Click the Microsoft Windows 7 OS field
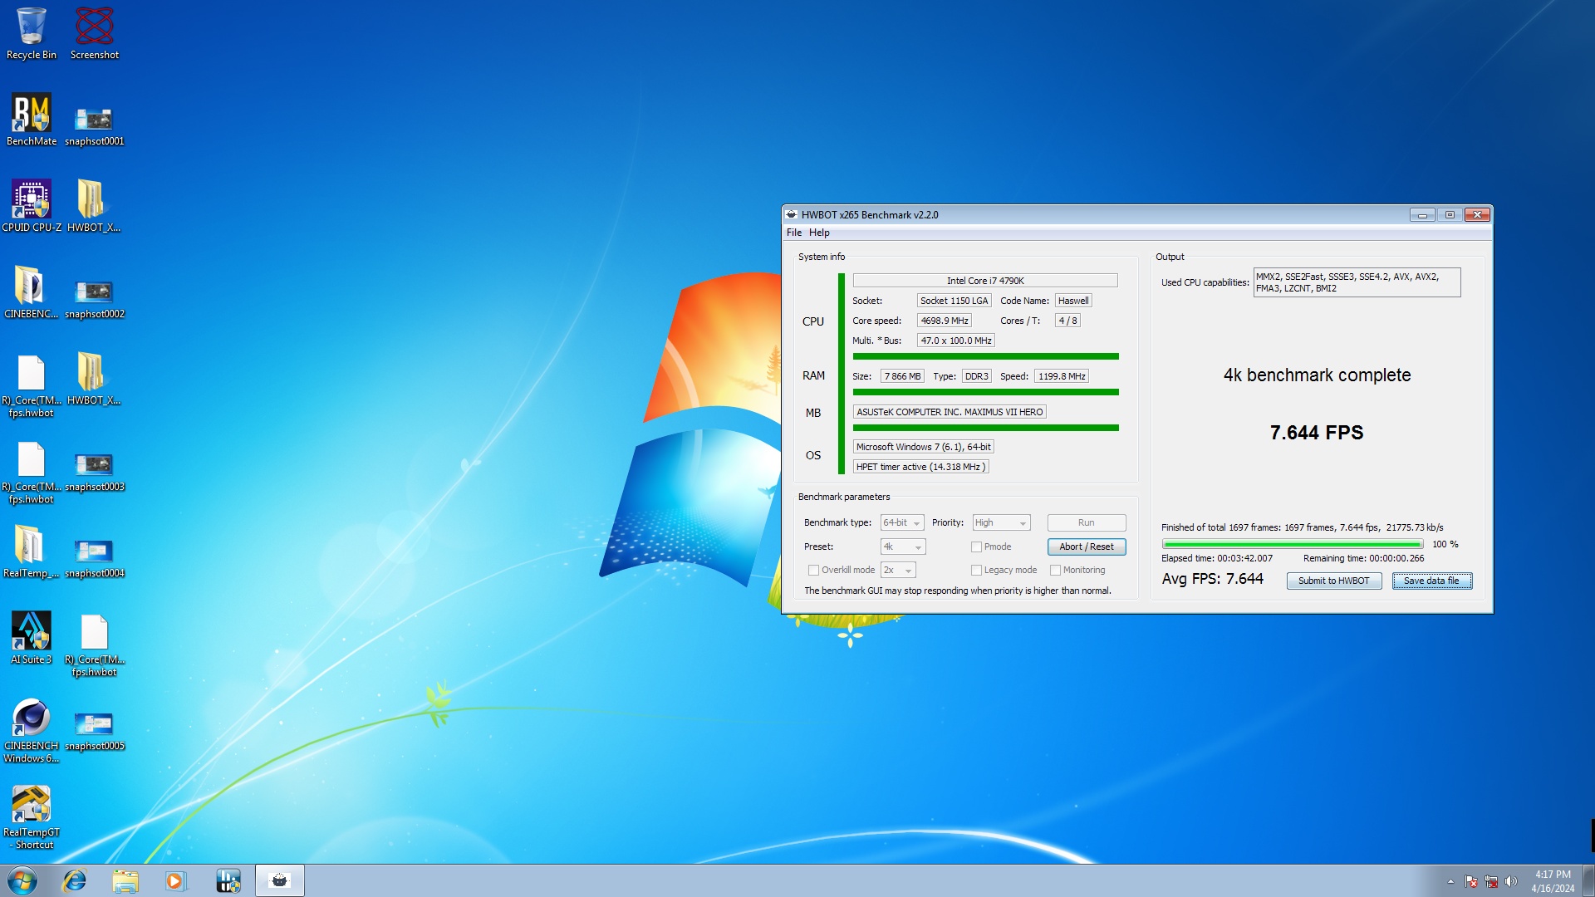 pos(924,447)
